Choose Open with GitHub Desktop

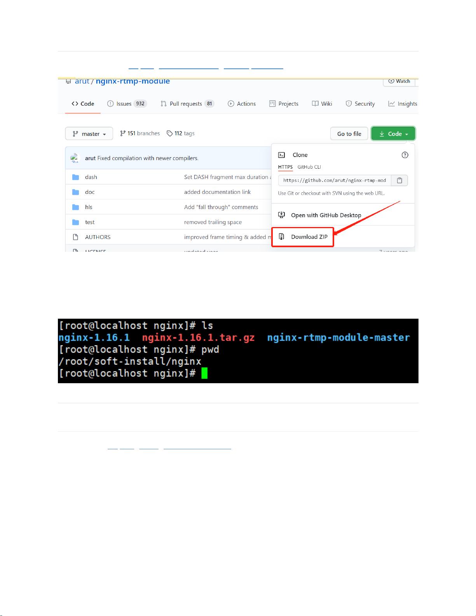tap(326, 215)
